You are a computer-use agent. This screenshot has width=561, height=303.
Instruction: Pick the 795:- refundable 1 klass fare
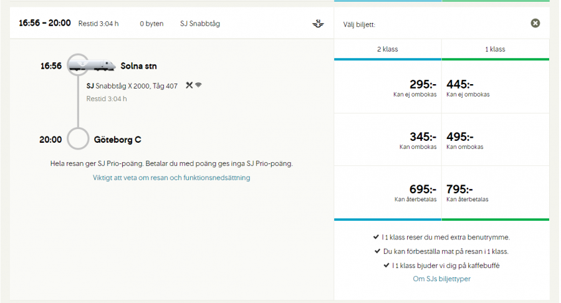coord(495,193)
